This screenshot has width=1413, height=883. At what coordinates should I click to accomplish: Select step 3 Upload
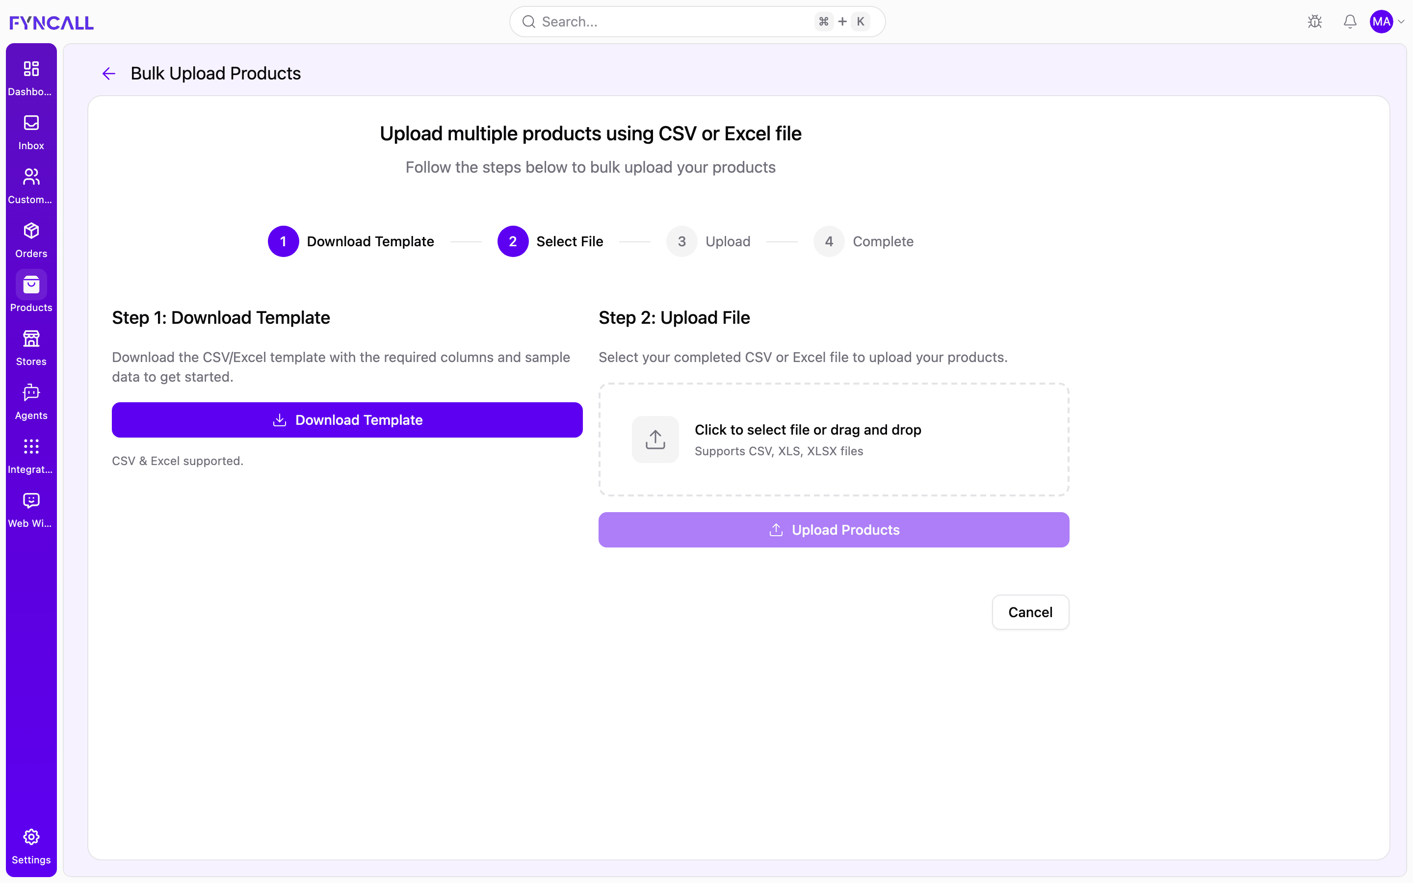[708, 241]
